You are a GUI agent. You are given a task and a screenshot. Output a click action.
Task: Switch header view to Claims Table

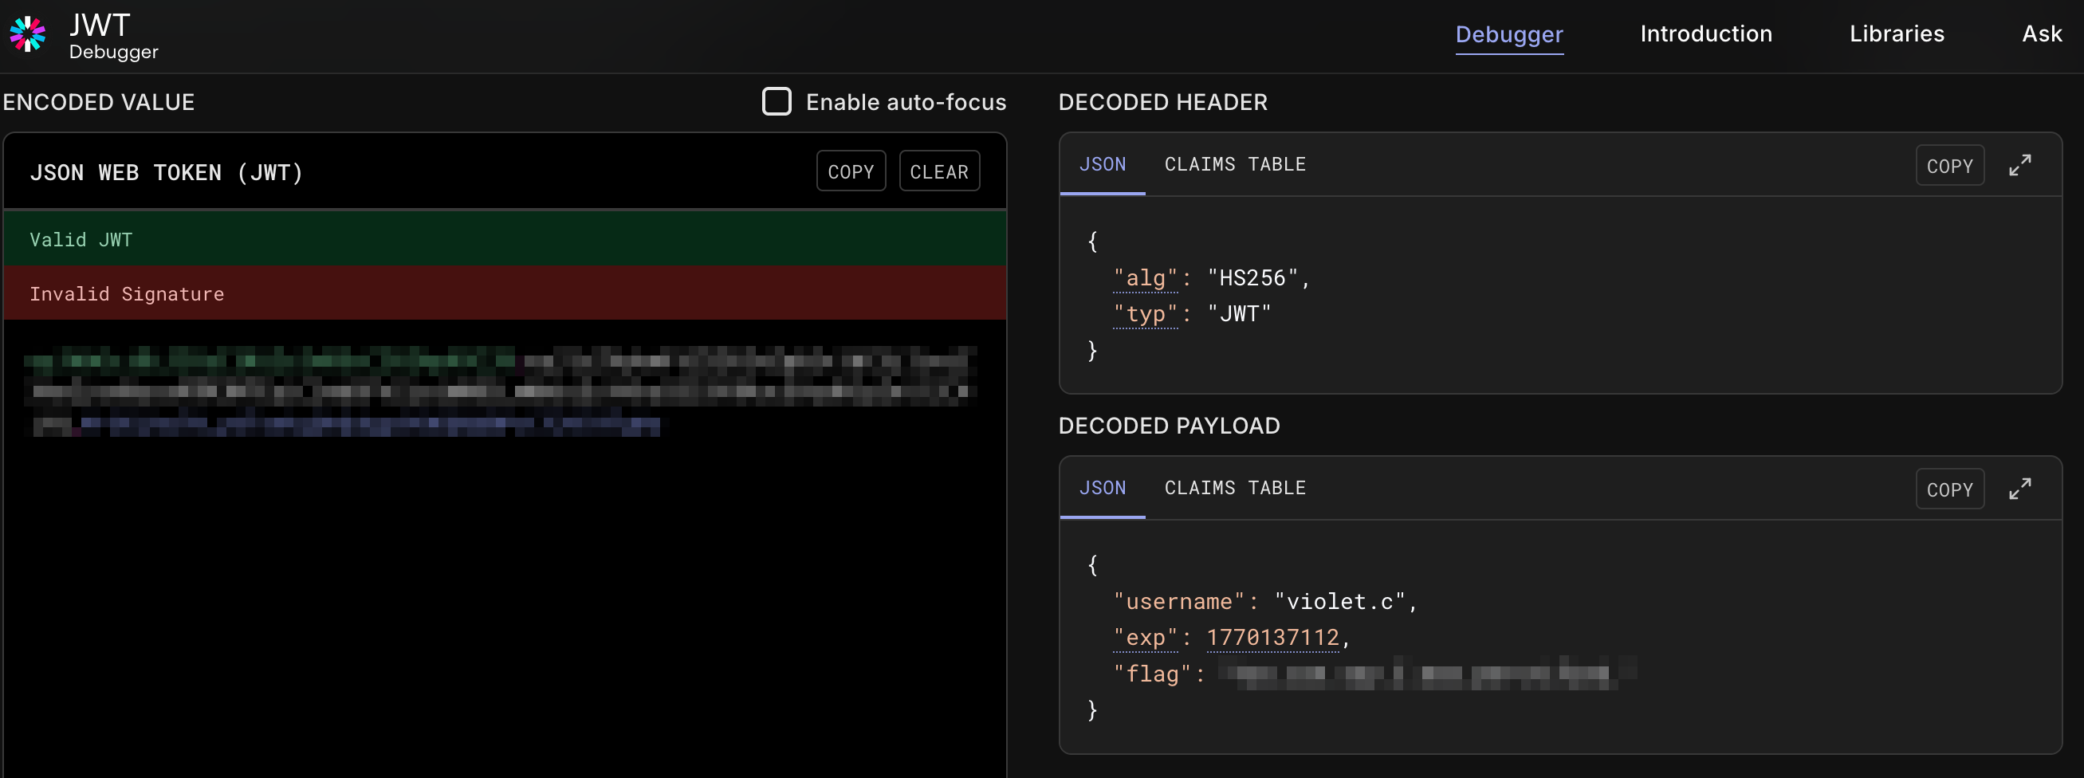tap(1235, 164)
